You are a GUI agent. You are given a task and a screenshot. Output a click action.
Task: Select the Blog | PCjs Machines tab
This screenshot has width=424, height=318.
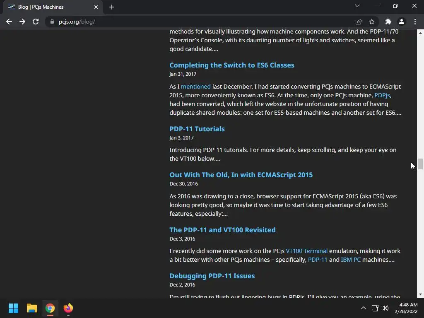53,7
